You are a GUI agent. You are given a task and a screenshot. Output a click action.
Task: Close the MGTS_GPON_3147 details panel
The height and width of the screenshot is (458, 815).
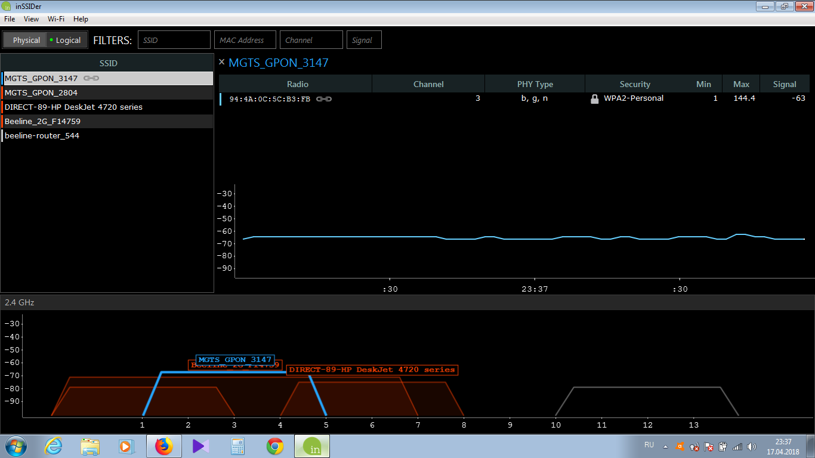(x=222, y=62)
